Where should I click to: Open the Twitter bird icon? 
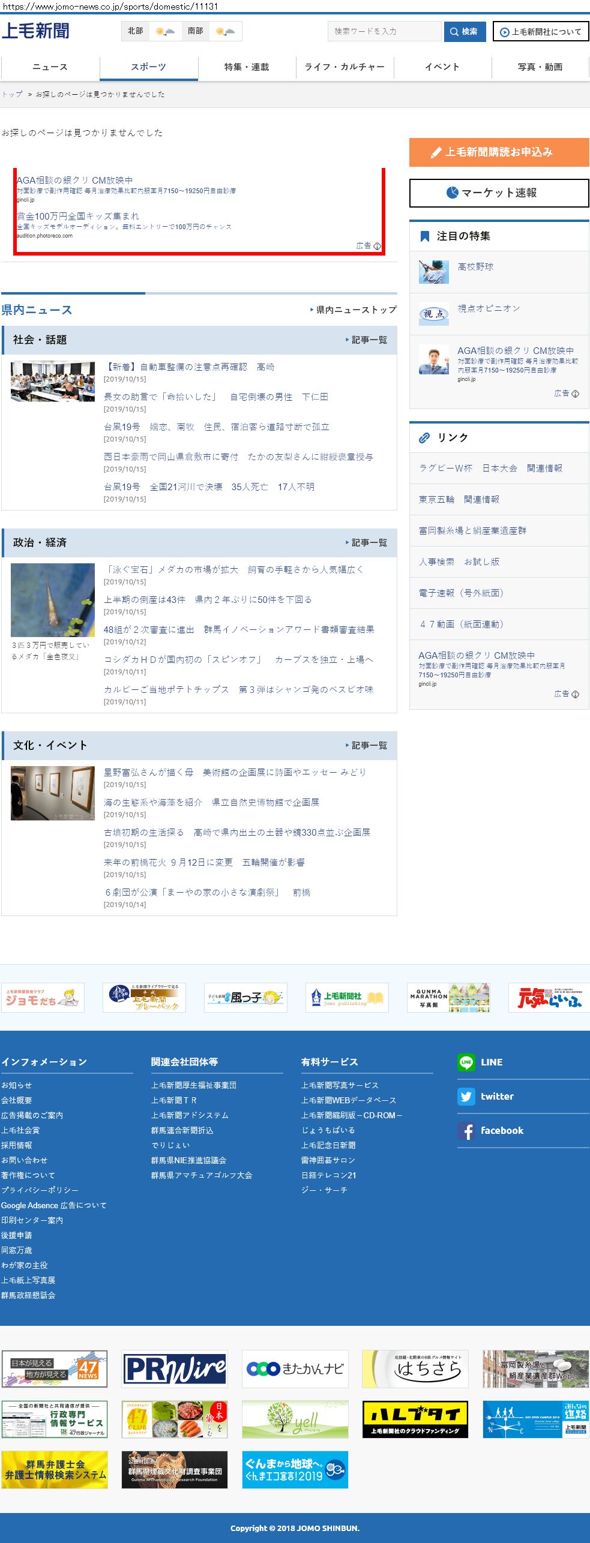pyautogui.click(x=466, y=1096)
